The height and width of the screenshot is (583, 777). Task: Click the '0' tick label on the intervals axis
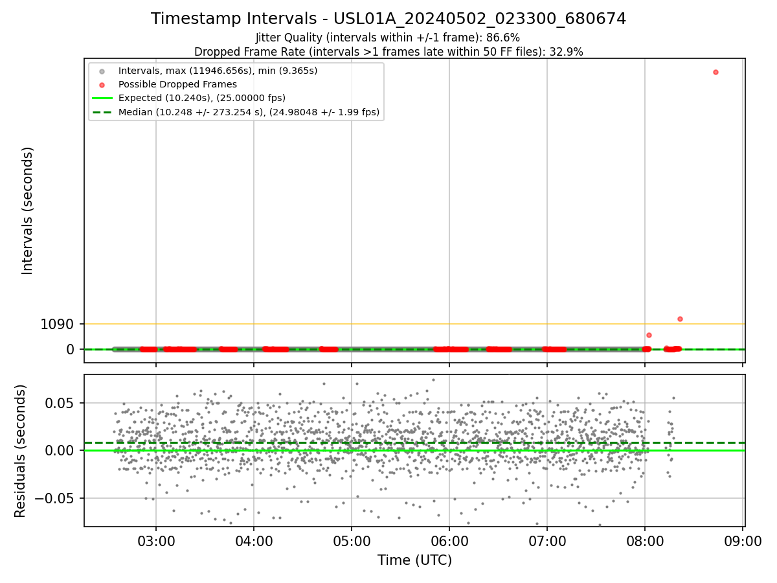tap(71, 349)
